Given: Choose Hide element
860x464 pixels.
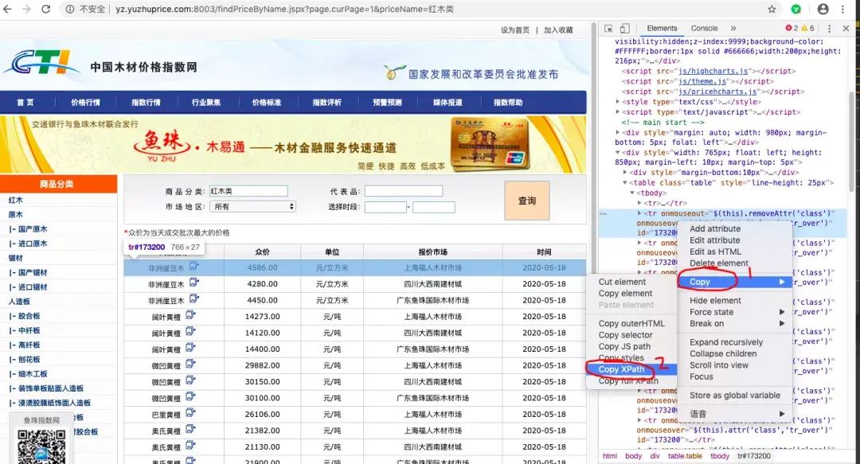Looking at the screenshot, I should coord(735,301).
